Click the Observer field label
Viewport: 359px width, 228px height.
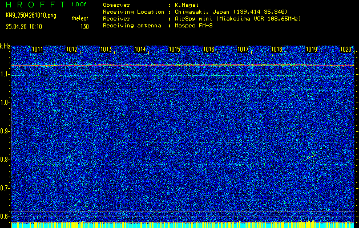pos(116,5)
